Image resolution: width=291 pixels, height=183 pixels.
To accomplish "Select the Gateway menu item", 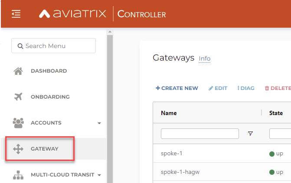I will coord(45,149).
